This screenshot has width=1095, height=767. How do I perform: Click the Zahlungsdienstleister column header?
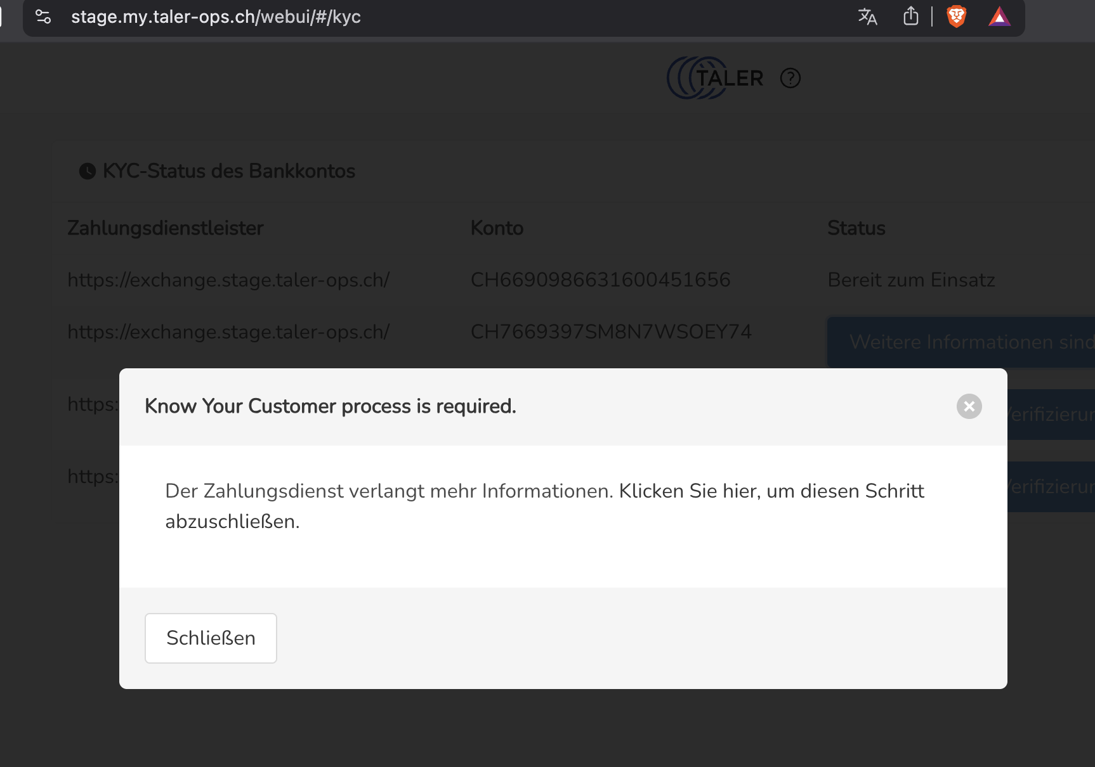[x=165, y=228]
